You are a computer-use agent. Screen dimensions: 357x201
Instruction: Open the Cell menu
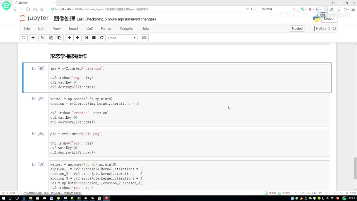click(90, 28)
